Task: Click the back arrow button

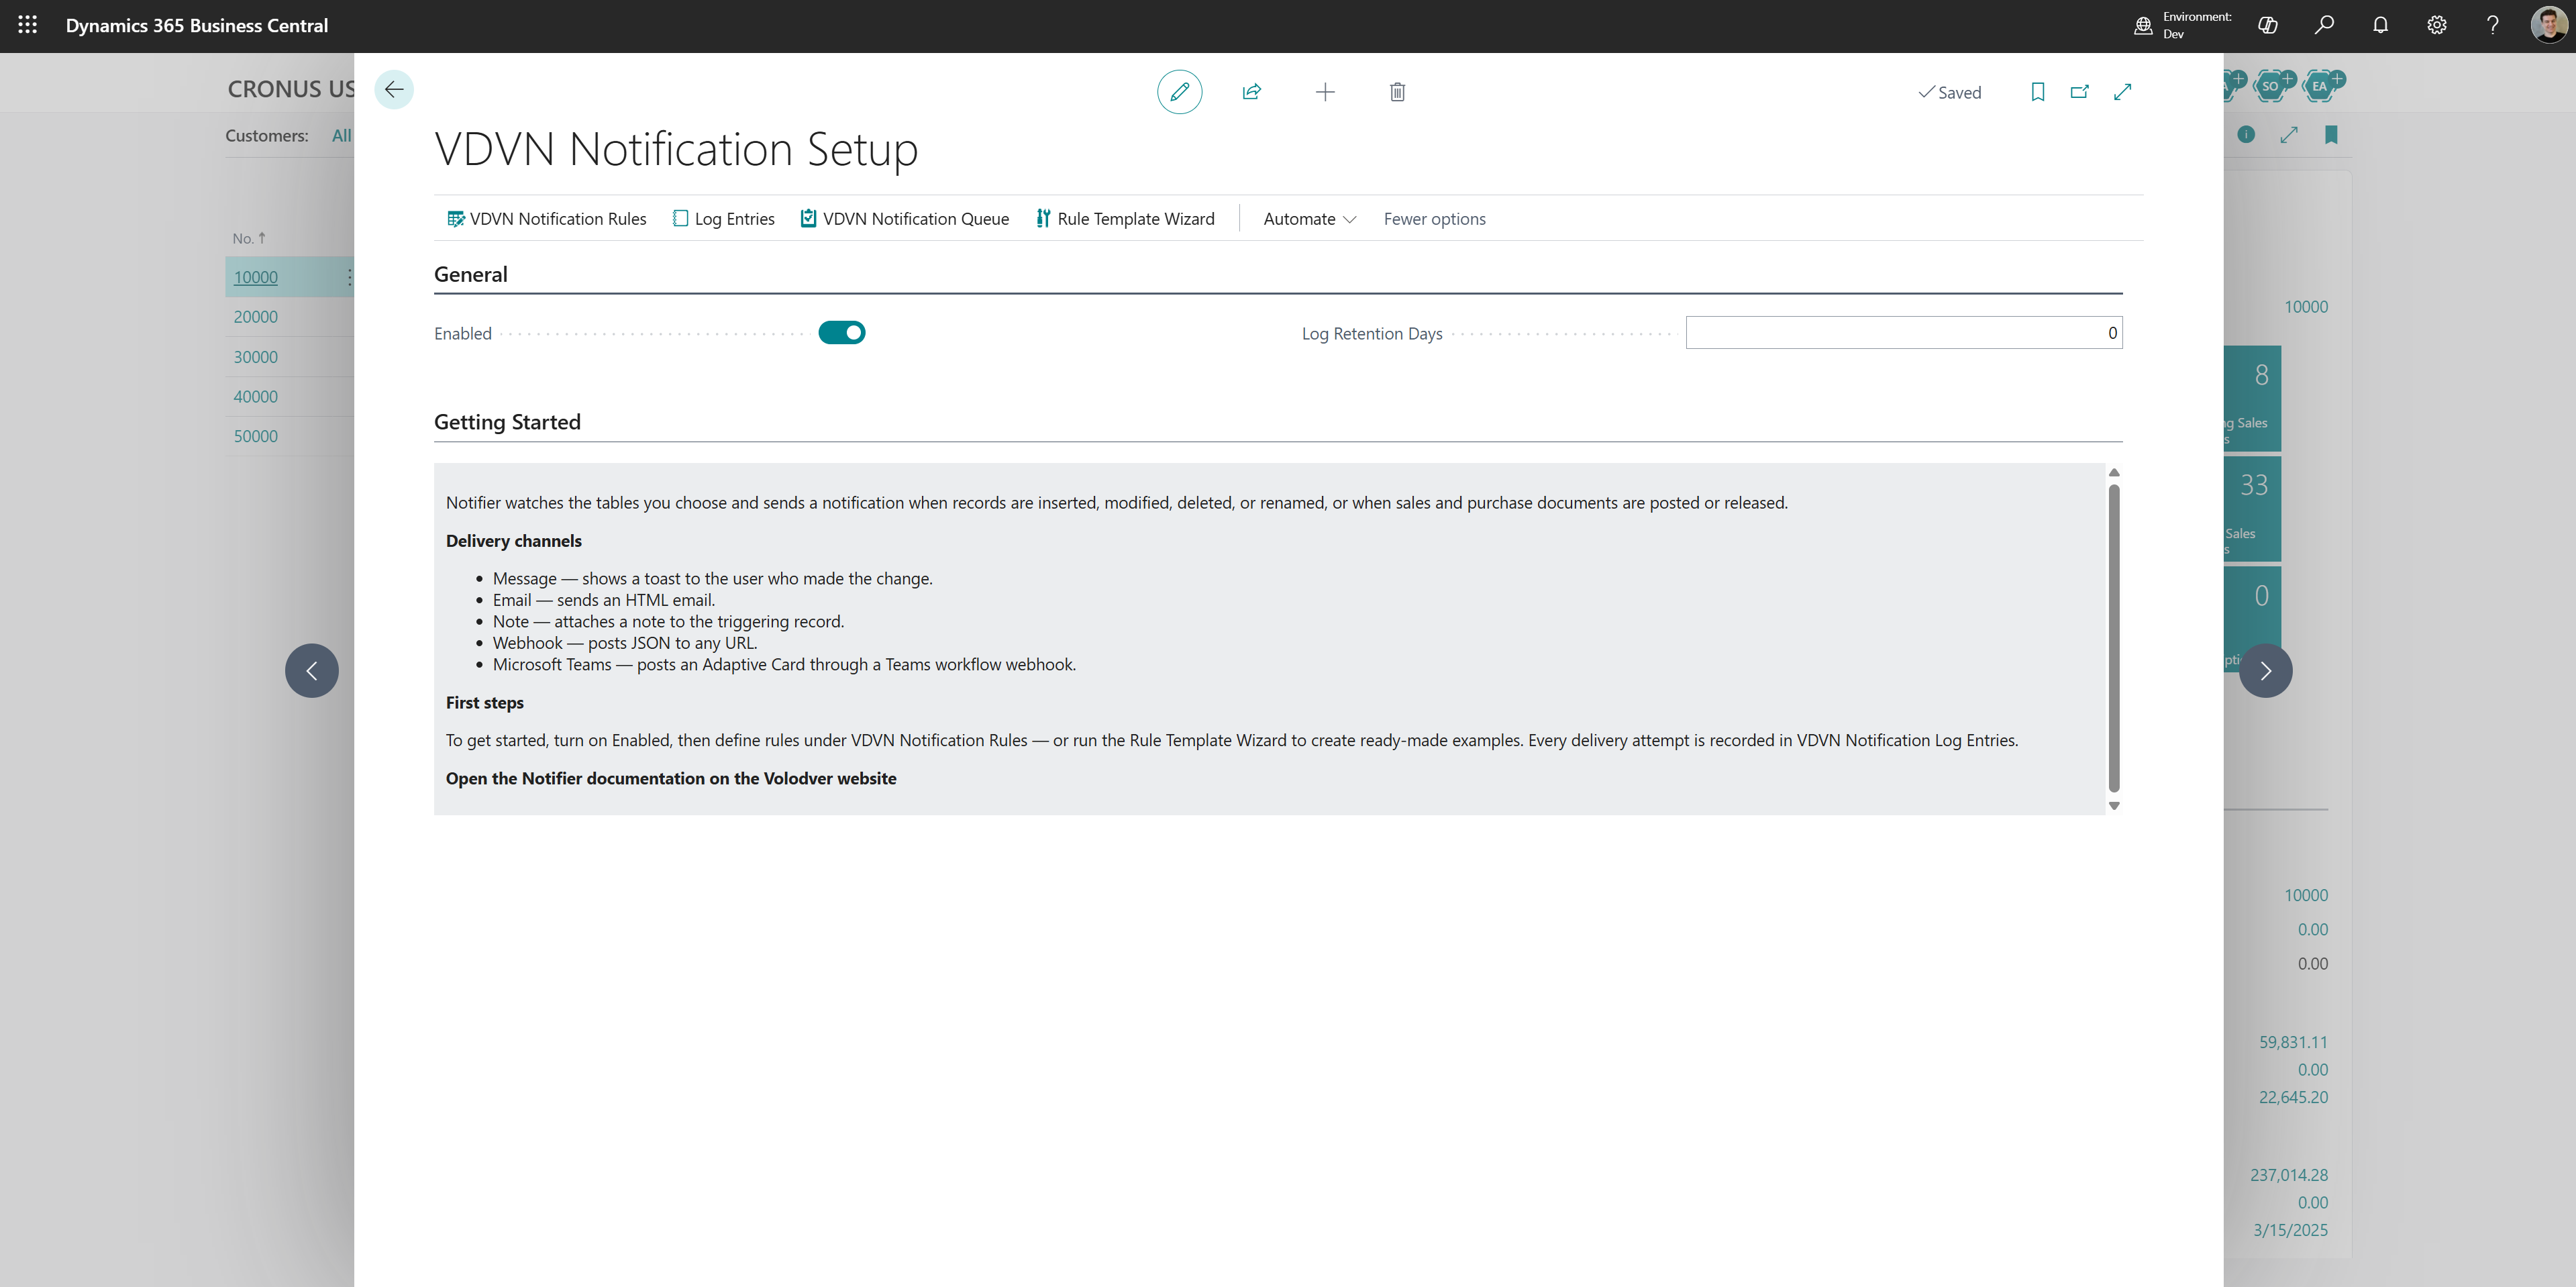Action: (394, 90)
